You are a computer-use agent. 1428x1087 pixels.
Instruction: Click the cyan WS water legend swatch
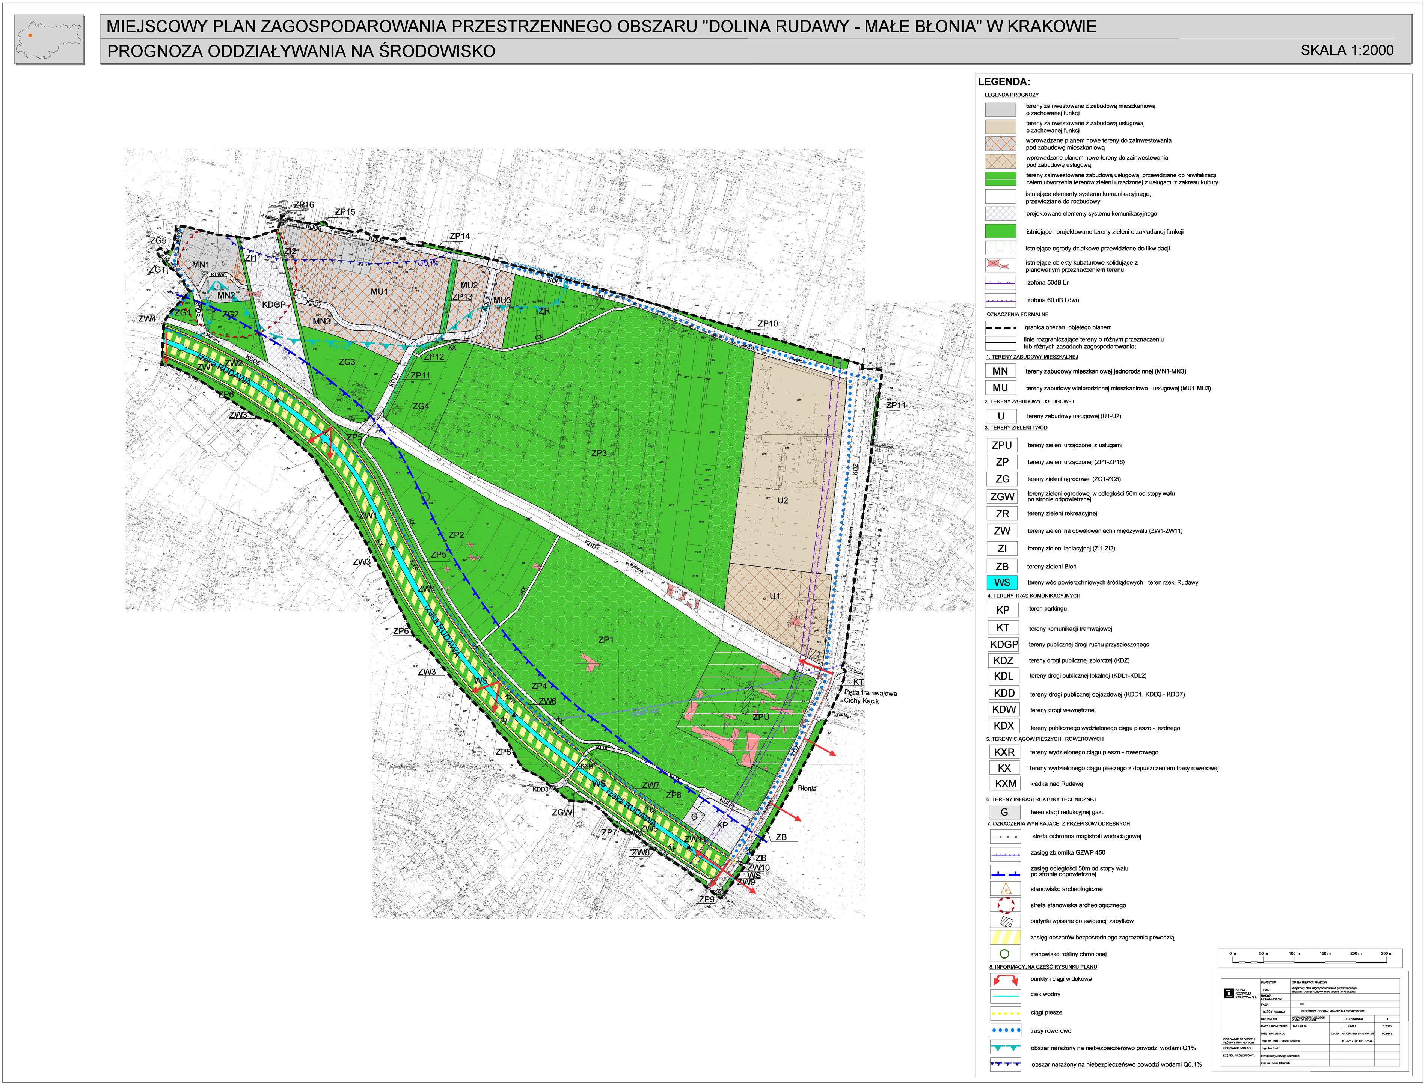click(x=1001, y=583)
